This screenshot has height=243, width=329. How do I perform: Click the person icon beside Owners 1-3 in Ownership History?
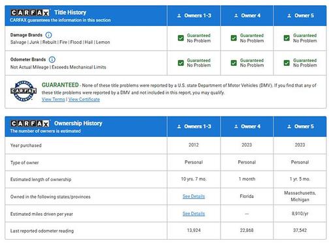pyautogui.click(x=179, y=126)
